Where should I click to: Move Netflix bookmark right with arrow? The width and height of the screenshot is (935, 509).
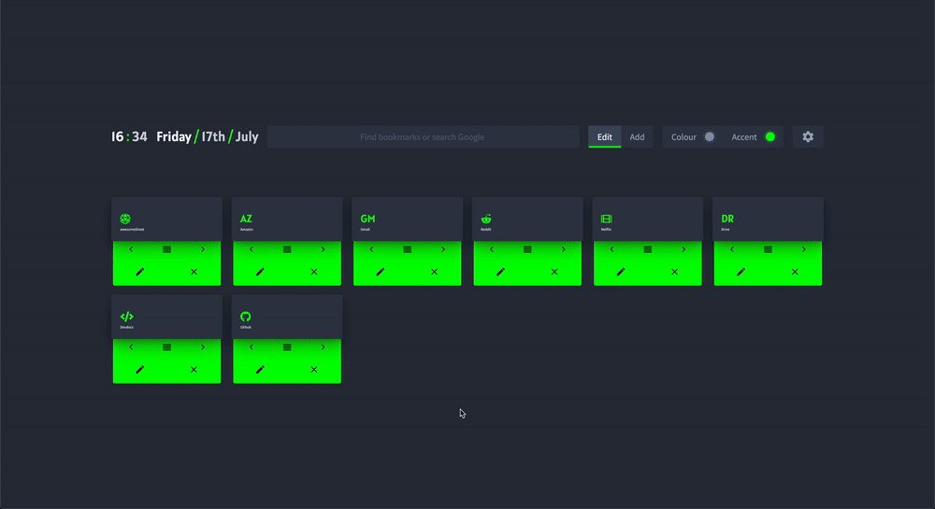[x=683, y=249]
